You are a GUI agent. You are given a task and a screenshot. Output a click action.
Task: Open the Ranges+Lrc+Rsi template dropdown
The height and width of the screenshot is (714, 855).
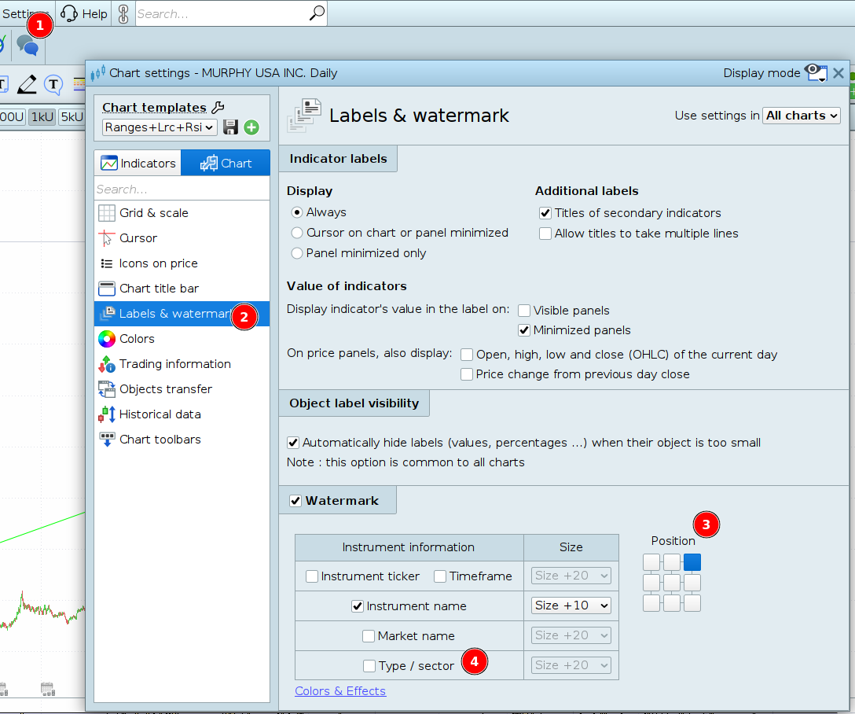(160, 127)
